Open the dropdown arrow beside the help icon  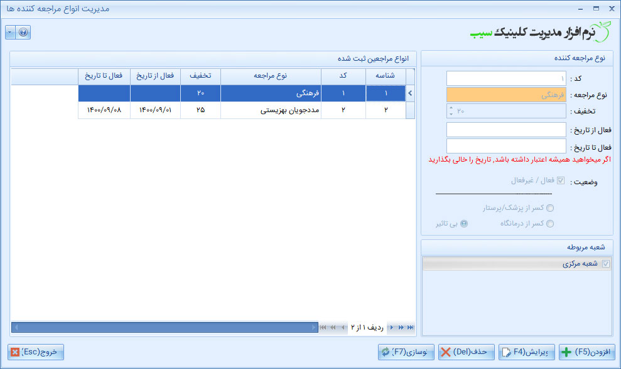pos(10,32)
